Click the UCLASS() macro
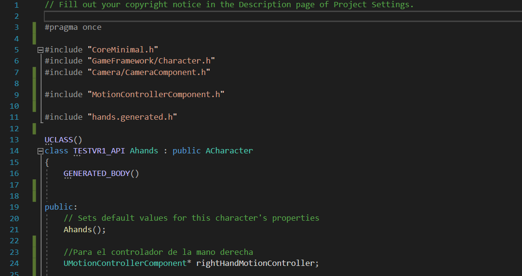The height and width of the screenshot is (276, 522). coord(63,139)
